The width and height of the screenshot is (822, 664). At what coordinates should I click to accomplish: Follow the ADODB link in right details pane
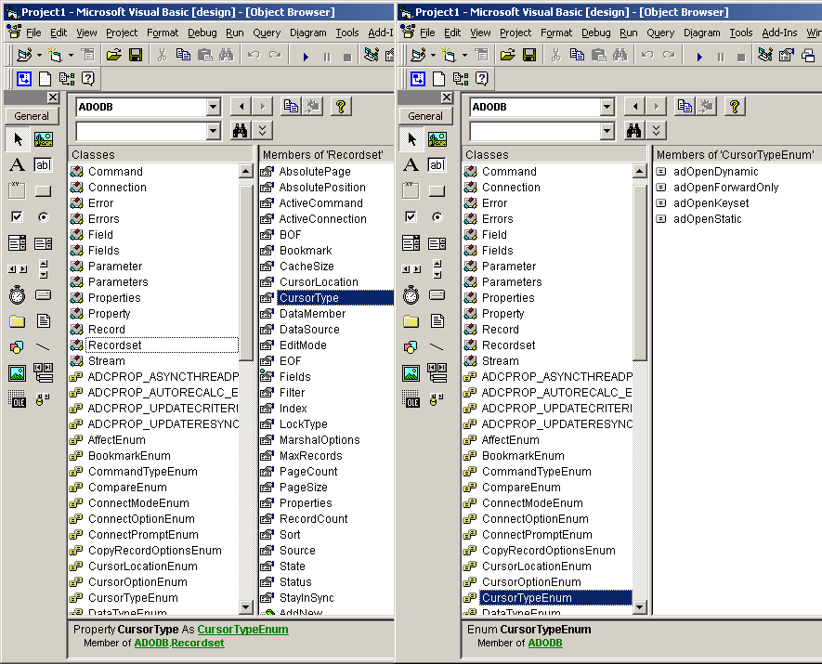[545, 643]
